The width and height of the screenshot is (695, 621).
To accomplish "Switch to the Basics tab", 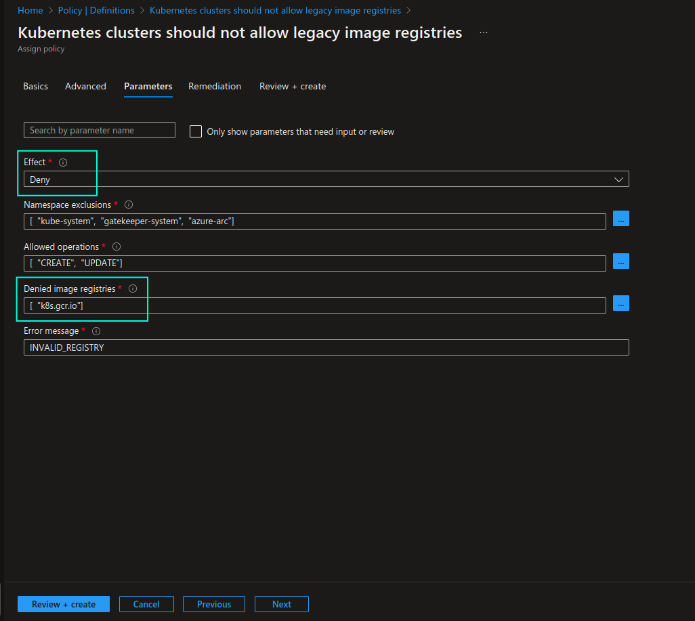I will (35, 86).
